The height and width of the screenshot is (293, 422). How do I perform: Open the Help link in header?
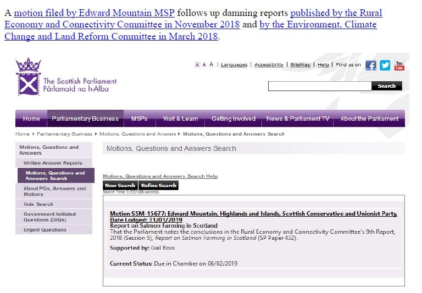point(323,65)
